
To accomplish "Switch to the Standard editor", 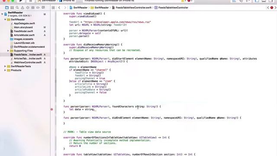I will point(234,1).
